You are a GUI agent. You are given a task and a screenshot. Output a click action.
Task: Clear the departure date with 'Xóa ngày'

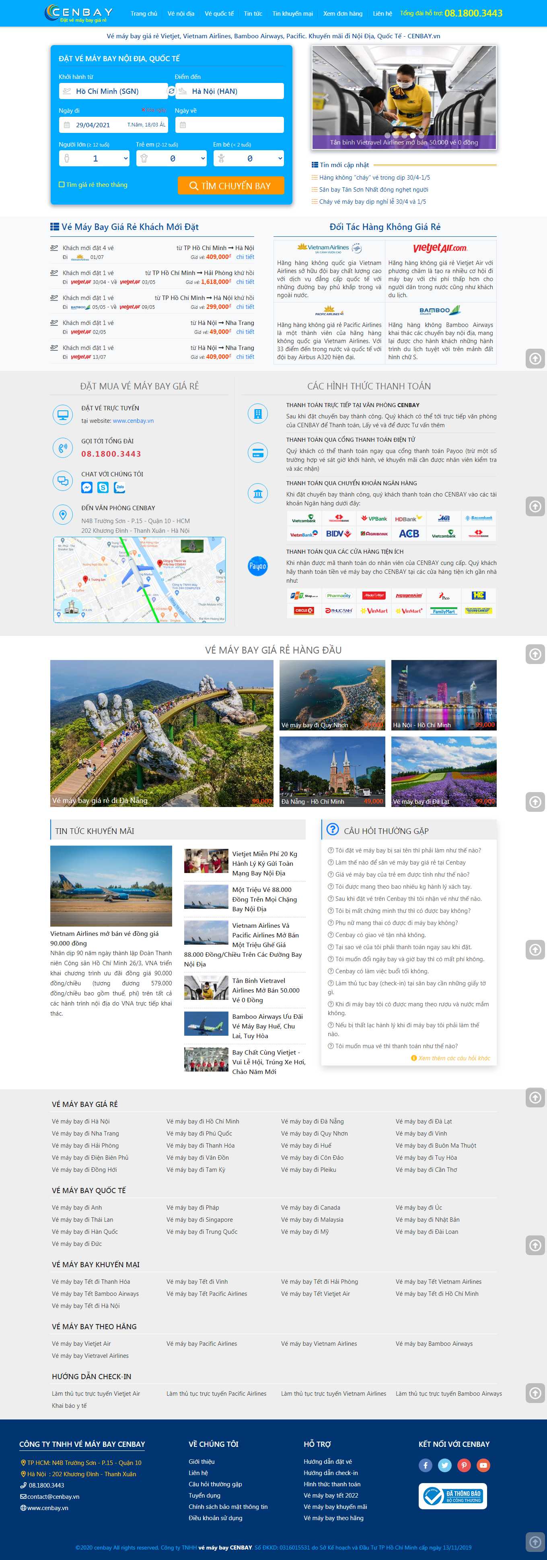click(154, 110)
